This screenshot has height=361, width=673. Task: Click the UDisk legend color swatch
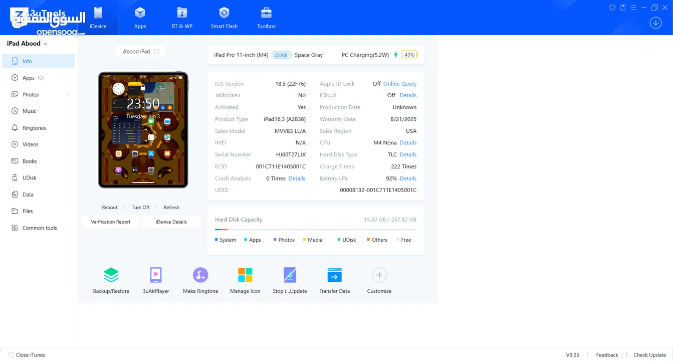point(339,240)
